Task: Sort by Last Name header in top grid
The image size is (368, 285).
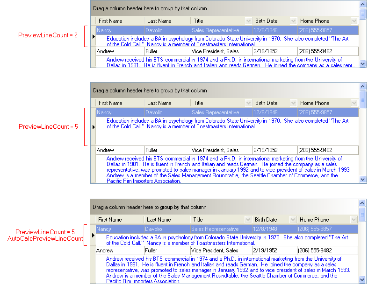Action: (x=167, y=21)
